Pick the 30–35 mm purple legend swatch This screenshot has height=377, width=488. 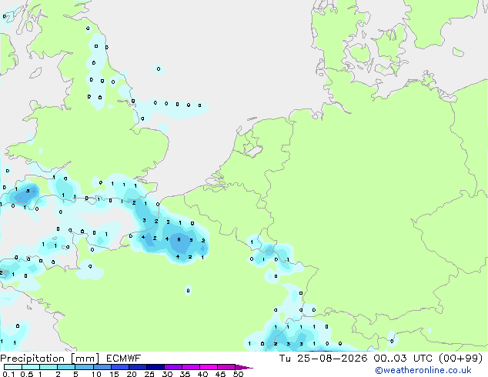(173, 367)
